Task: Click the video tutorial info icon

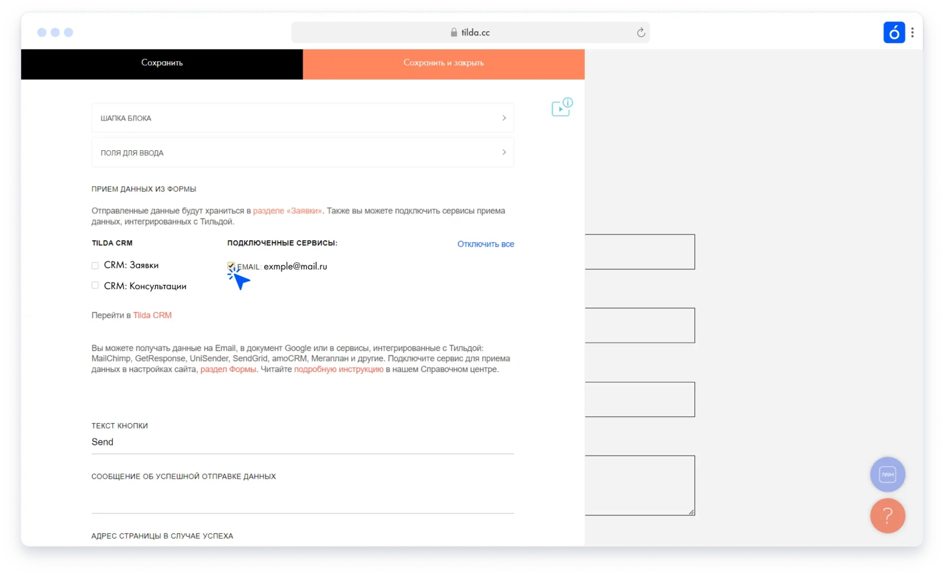Action: (x=562, y=107)
